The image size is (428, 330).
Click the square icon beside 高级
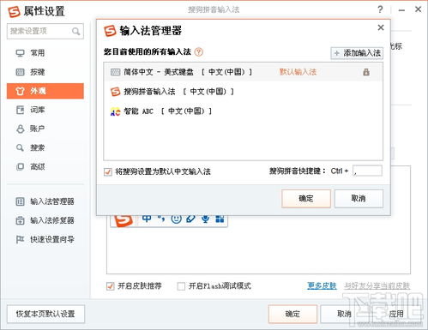(x=20, y=166)
